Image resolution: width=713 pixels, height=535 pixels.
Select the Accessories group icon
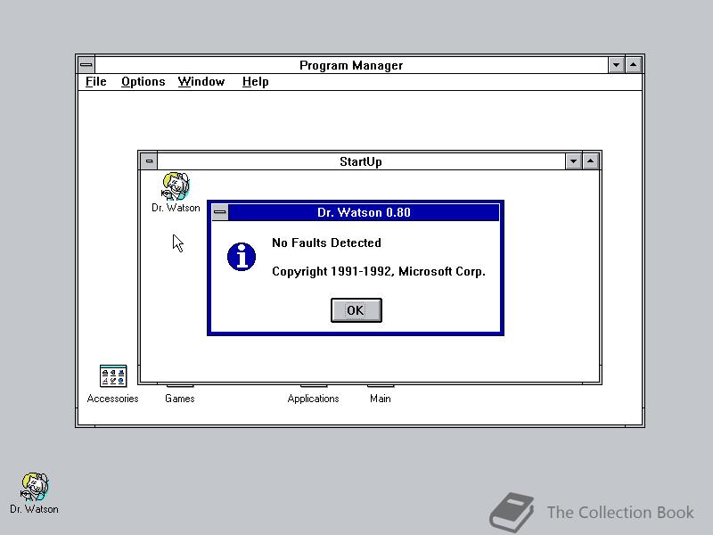pos(113,384)
